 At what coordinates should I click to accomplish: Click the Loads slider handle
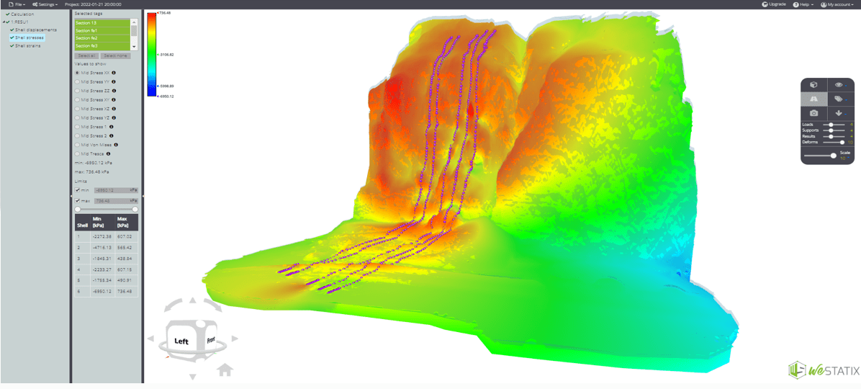pyautogui.click(x=831, y=125)
